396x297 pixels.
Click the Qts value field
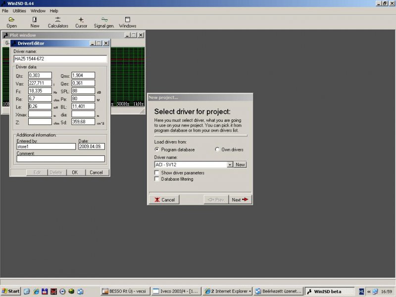[x=40, y=75]
